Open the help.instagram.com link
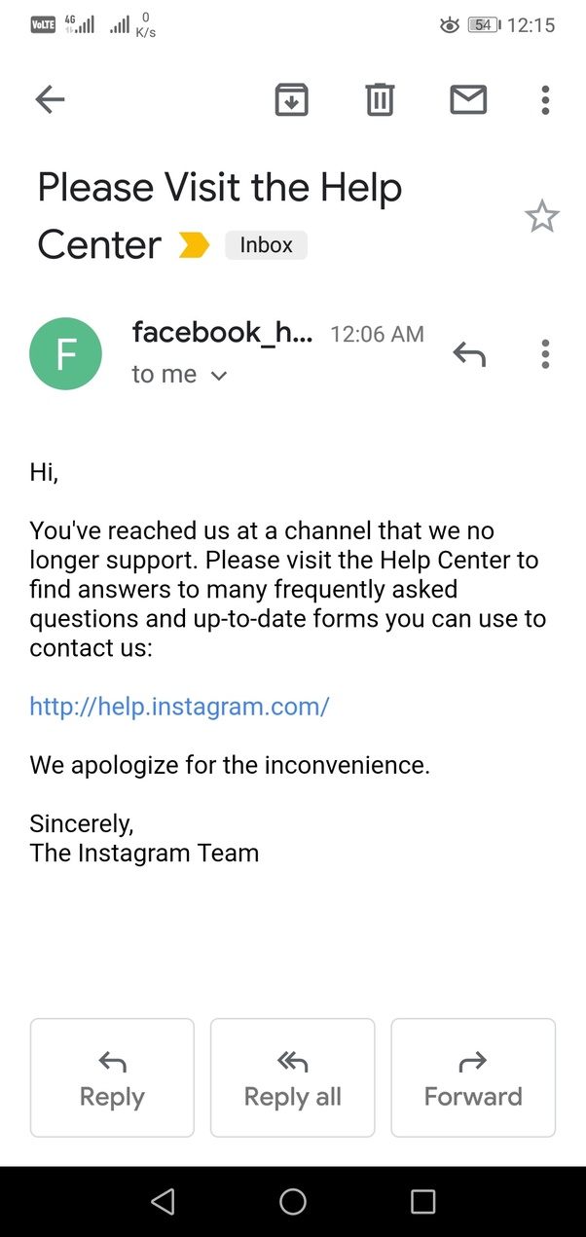 coord(179,706)
